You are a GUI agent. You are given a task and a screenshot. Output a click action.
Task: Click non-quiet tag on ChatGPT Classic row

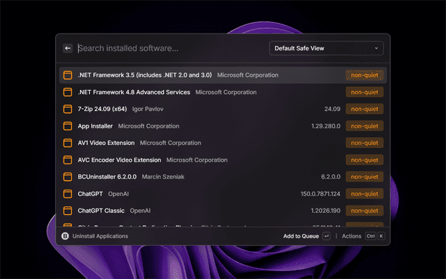tap(364, 211)
